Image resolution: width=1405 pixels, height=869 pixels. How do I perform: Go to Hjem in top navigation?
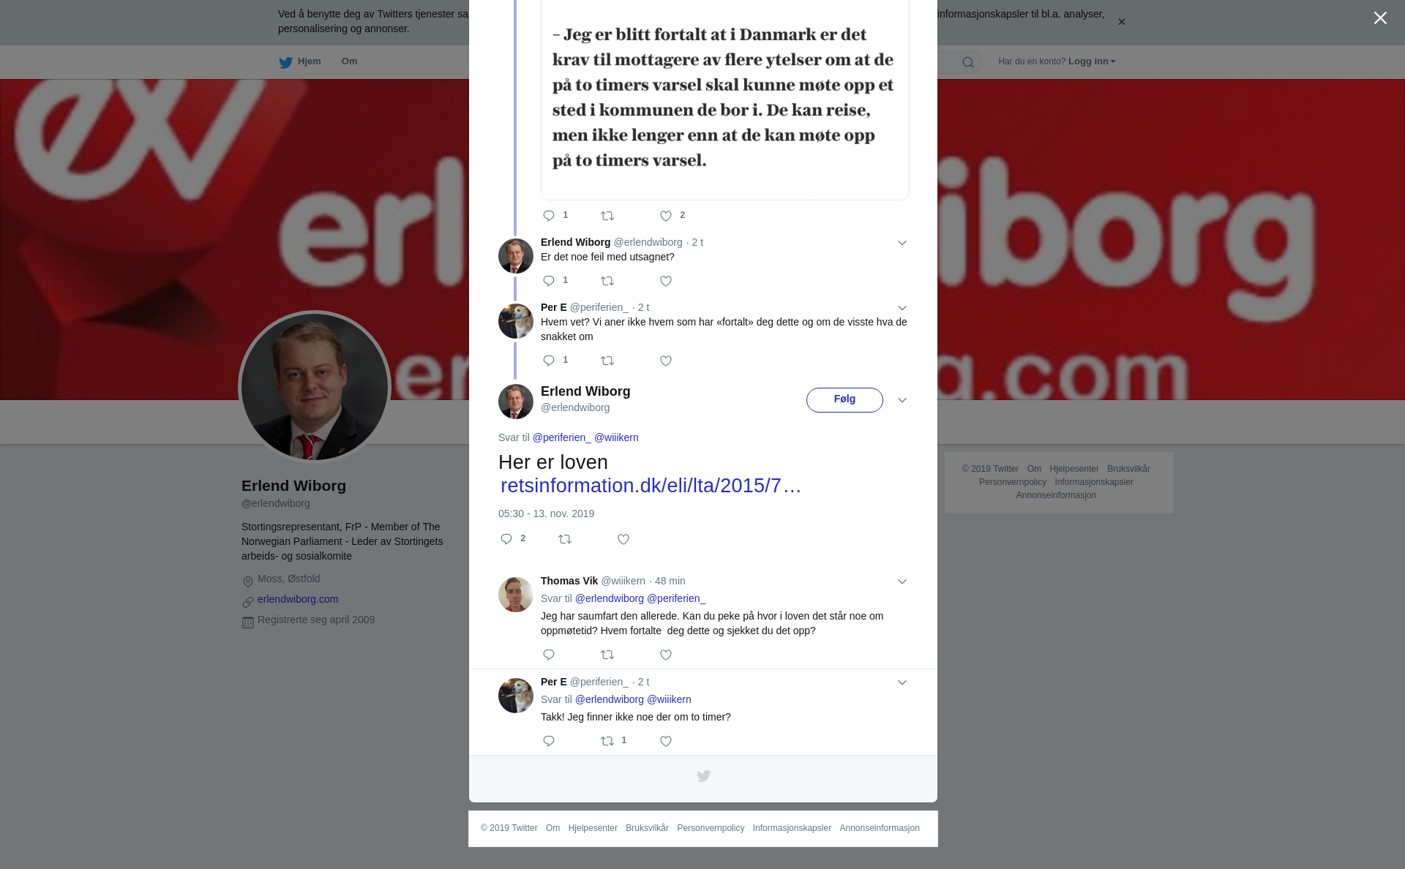(x=300, y=61)
